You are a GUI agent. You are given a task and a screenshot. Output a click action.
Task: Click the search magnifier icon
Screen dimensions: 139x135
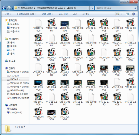pyautogui.click(x=135, y=8)
